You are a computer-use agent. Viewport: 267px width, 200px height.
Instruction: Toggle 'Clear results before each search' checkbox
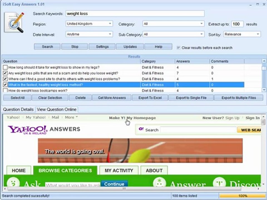178,47
